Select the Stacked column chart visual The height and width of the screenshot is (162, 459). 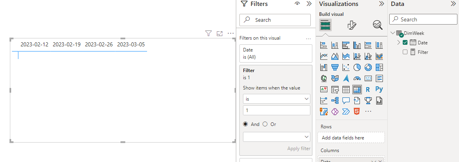335,45
